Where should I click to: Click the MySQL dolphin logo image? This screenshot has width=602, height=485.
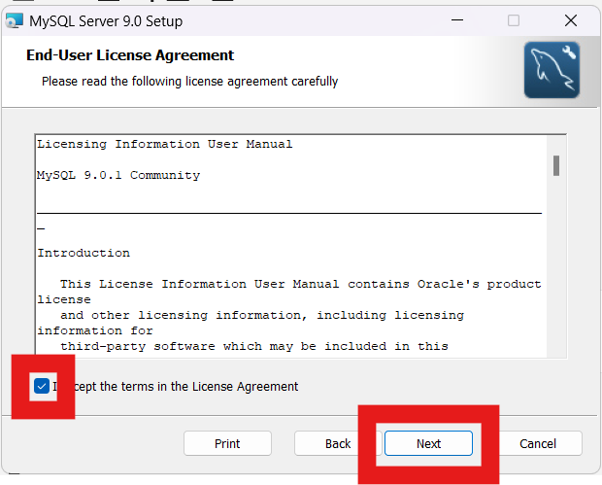click(x=552, y=70)
